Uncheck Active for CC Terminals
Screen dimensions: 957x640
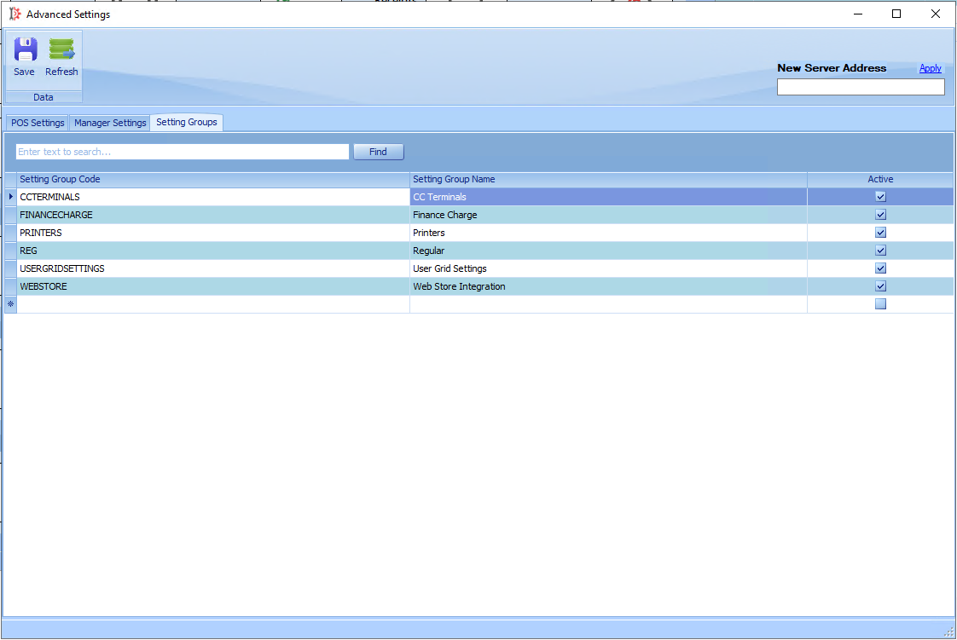tap(880, 197)
